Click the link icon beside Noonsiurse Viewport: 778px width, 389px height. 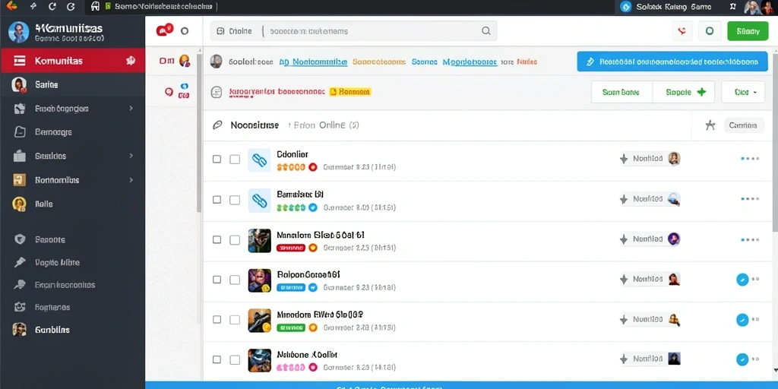pyautogui.click(x=217, y=125)
